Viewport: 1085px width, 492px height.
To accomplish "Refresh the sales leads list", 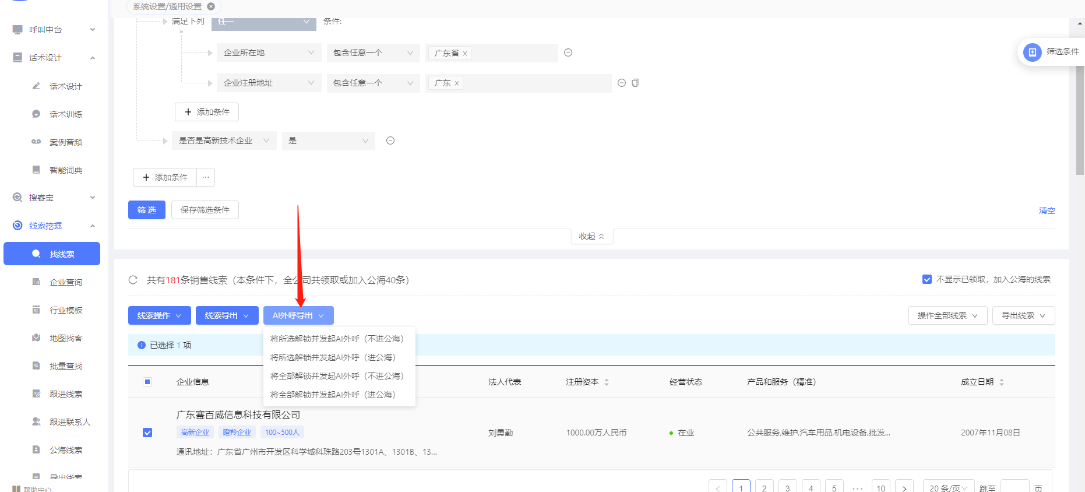I will pyautogui.click(x=133, y=280).
